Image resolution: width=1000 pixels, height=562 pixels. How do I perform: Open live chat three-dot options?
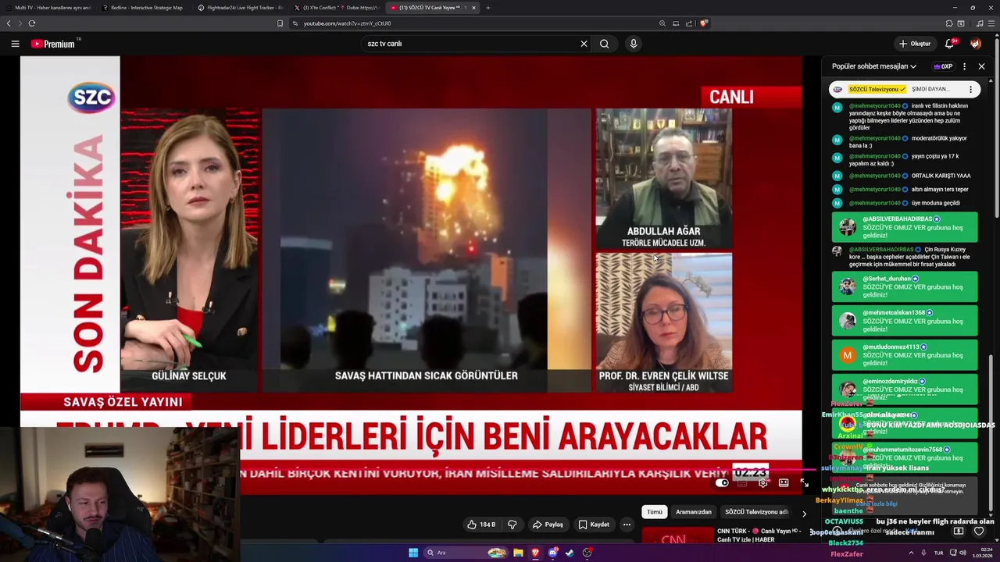coord(964,66)
